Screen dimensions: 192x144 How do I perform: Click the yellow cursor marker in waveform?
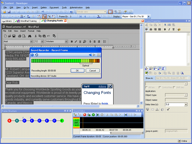click(x=83, y=123)
